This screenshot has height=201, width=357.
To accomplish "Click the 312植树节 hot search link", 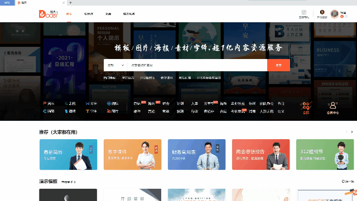I will [x=147, y=78].
